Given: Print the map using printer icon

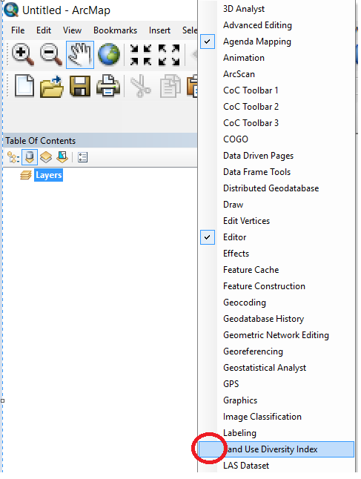Looking at the screenshot, I should point(108,87).
